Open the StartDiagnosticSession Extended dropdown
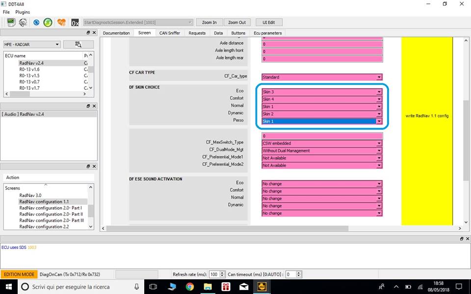The height and width of the screenshot is (294, 471). pyautogui.click(x=138, y=23)
